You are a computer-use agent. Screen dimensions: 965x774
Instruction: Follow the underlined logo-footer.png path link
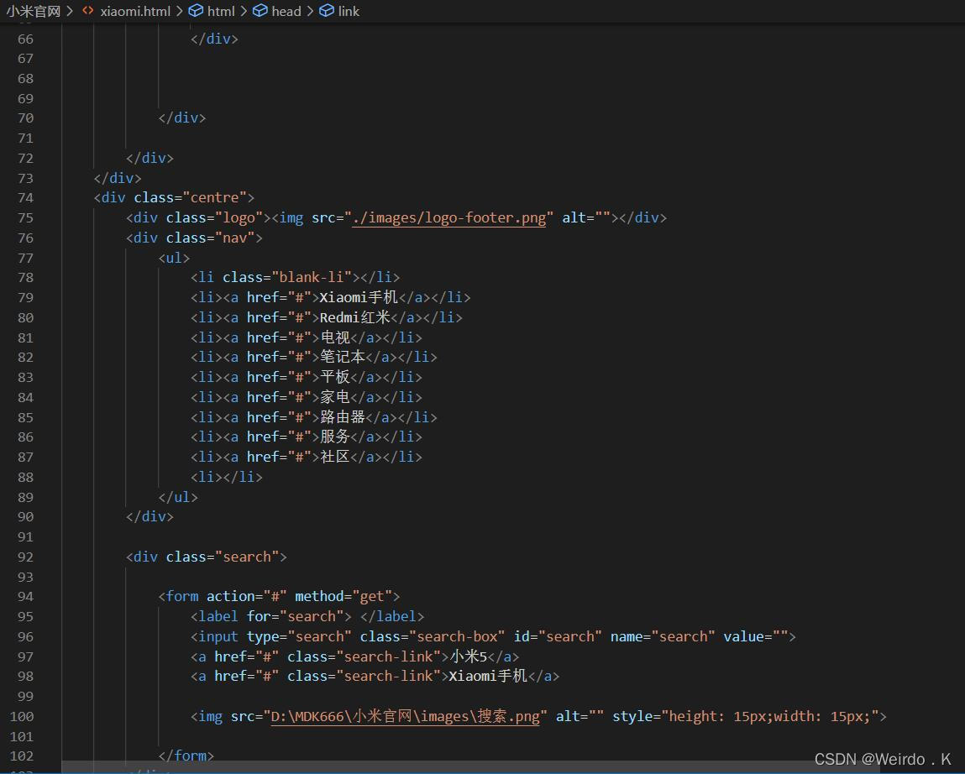[x=450, y=217]
